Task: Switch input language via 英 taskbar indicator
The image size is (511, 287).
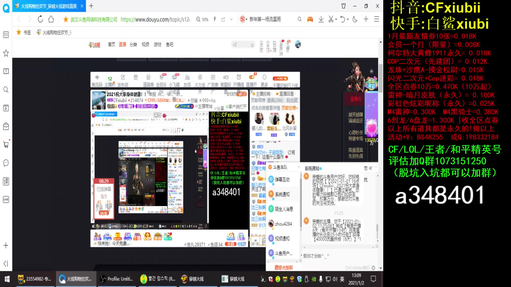Action: click(x=341, y=279)
